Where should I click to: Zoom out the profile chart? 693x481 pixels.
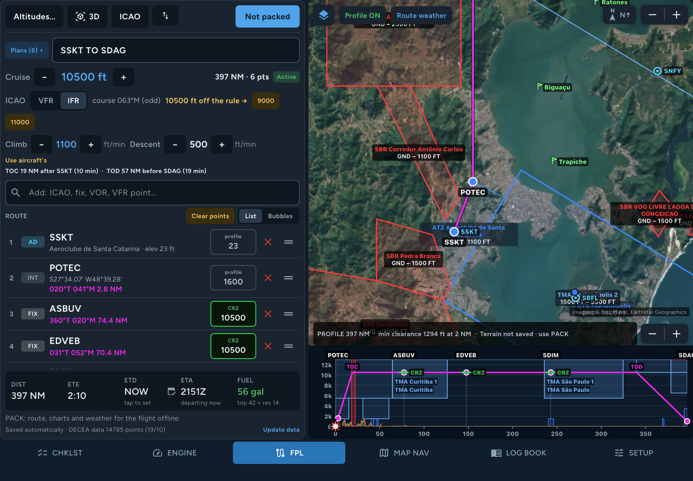[x=652, y=334]
